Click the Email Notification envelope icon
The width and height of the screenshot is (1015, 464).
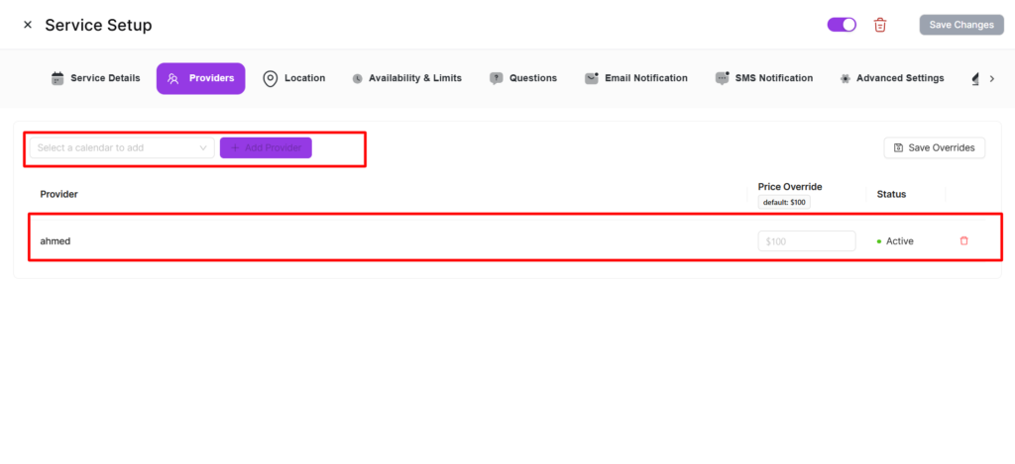pos(592,78)
